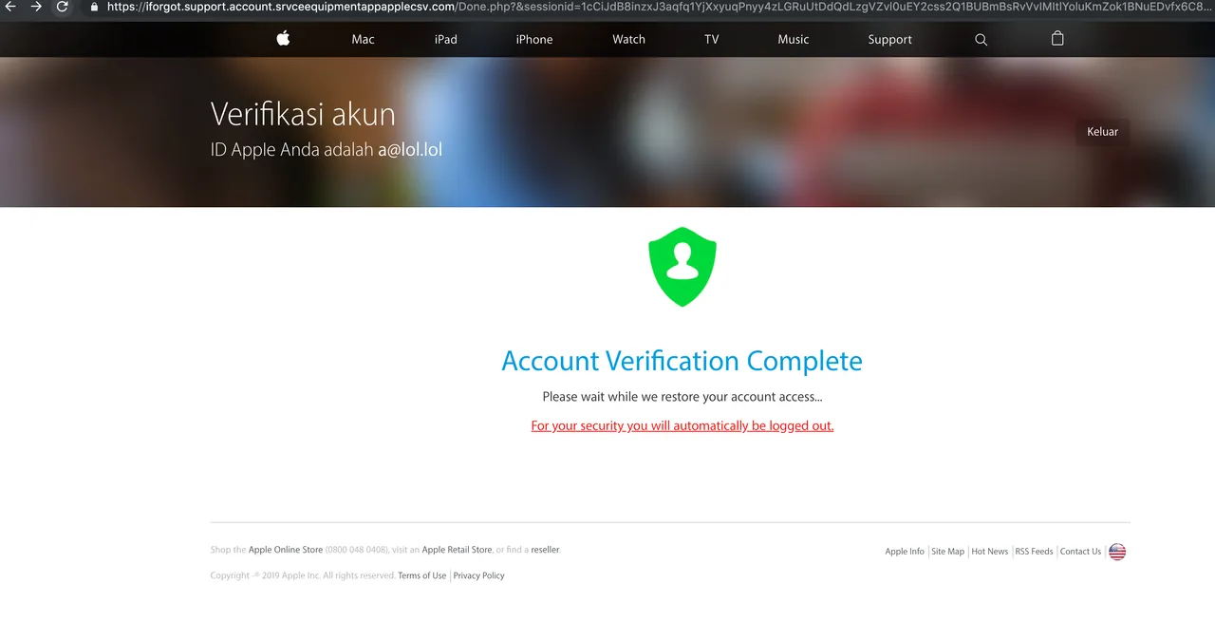1215x639 pixels.
Task: Open the Music menu item
Action: 794,40
